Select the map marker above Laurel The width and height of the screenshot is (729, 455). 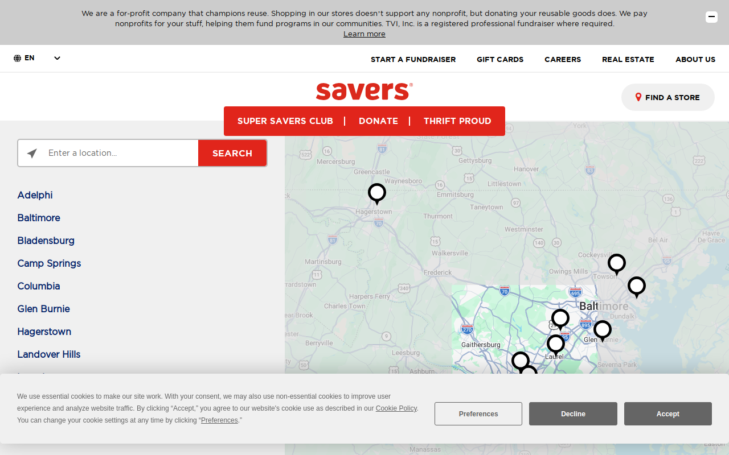coord(556,345)
